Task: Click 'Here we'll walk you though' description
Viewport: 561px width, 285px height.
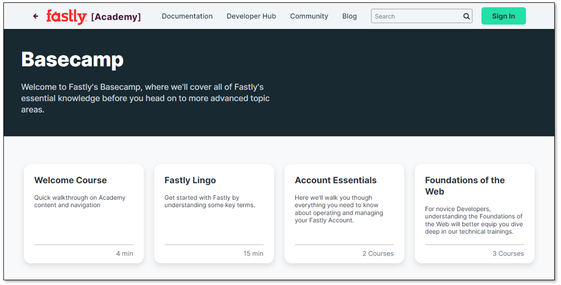Action: (339, 209)
